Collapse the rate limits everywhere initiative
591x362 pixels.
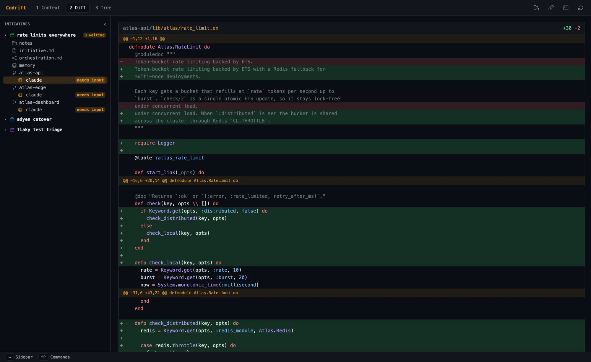[6, 35]
